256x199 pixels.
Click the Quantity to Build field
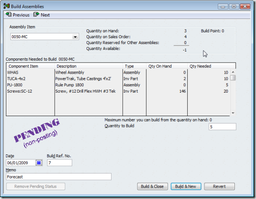pyautogui.click(x=222, y=127)
